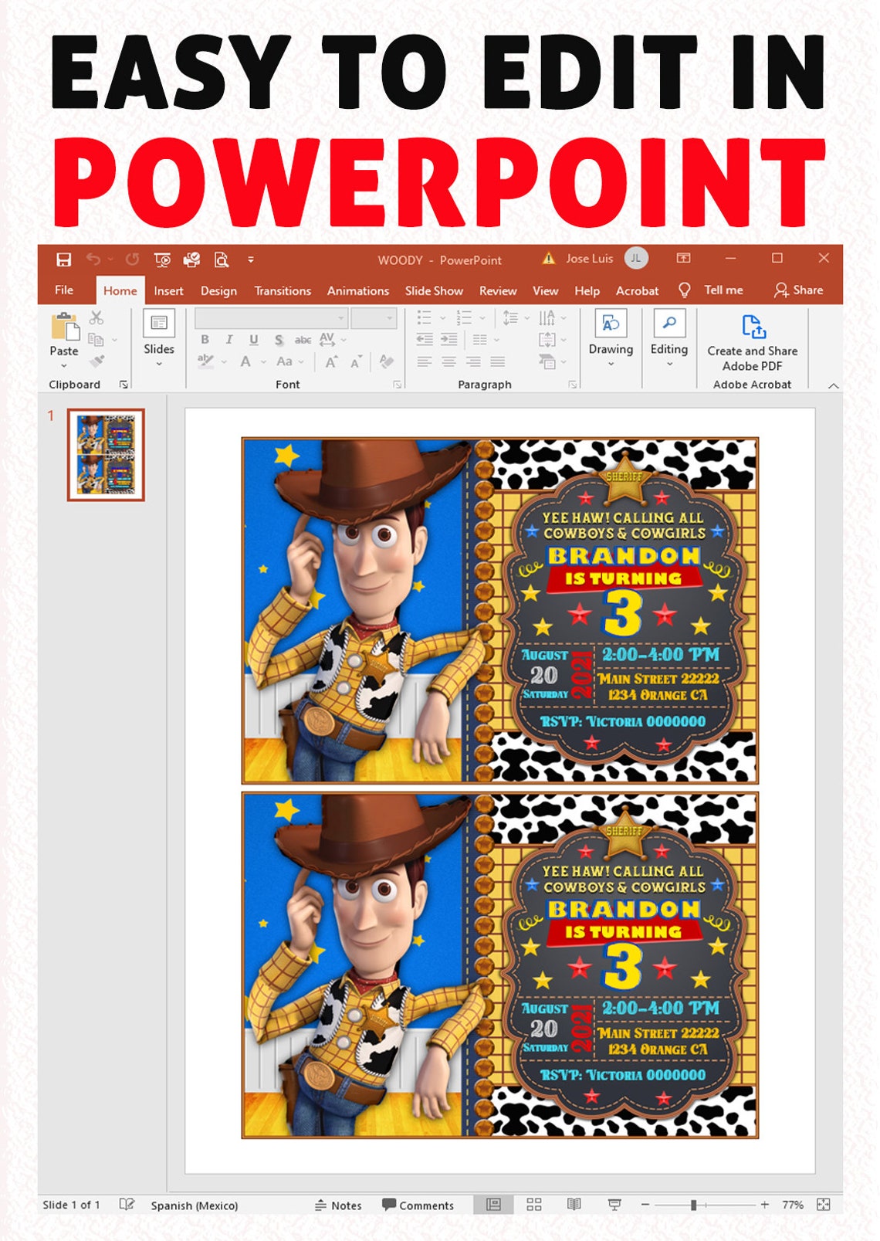Click the Print Preview icon in quick access toolbar
The height and width of the screenshot is (1241, 880).
[222, 259]
